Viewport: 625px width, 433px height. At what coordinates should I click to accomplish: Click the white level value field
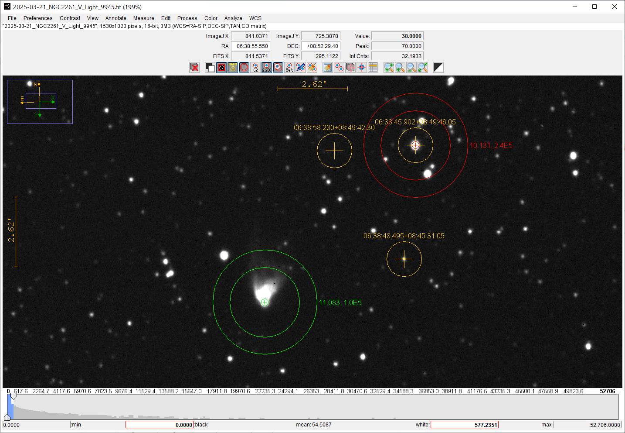pyautogui.click(x=464, y=425)
